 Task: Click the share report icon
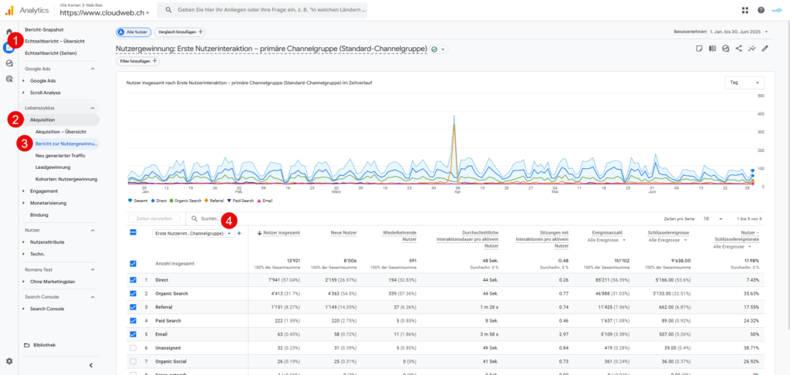coord(738,49)
